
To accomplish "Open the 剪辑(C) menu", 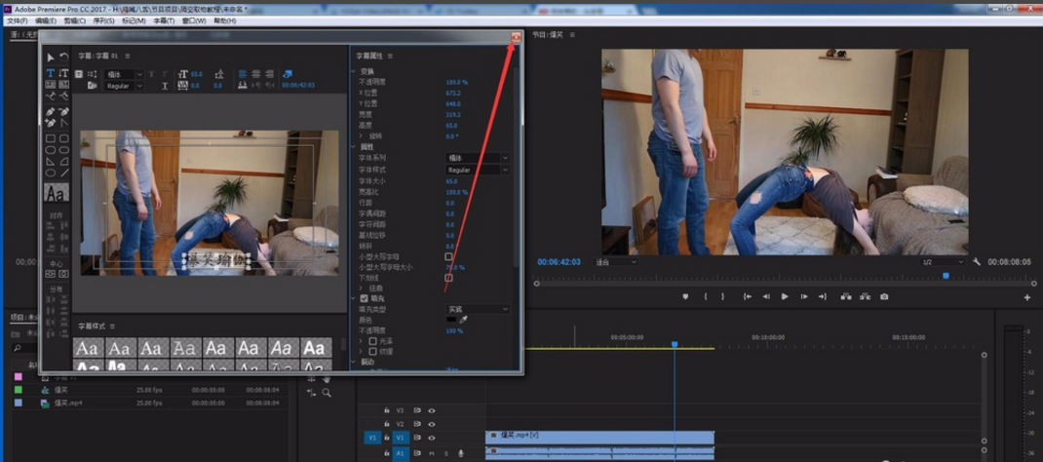I will click(x=74, y=21).
